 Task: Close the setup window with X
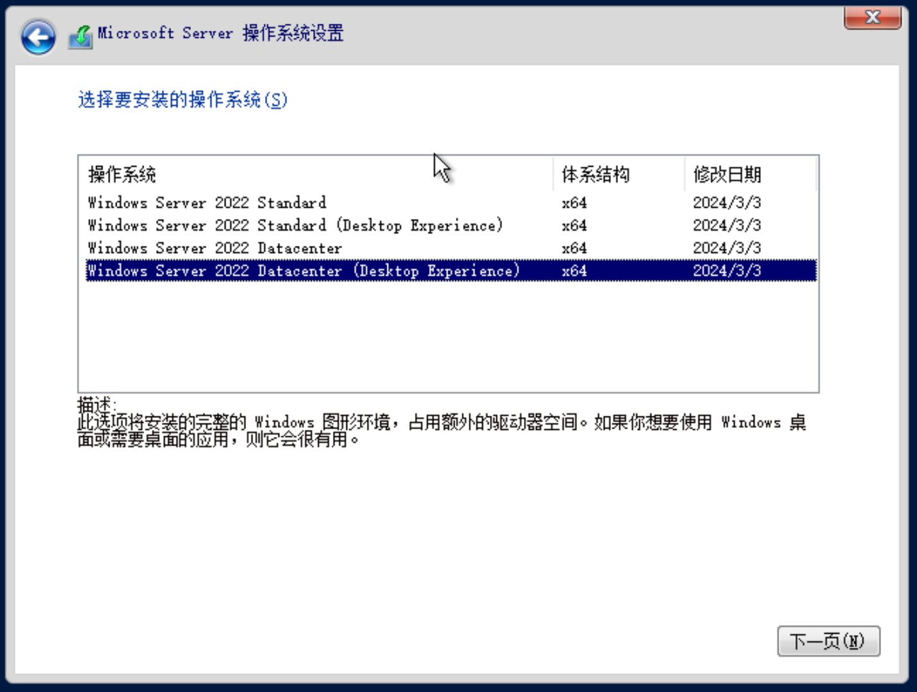[872, 17]
